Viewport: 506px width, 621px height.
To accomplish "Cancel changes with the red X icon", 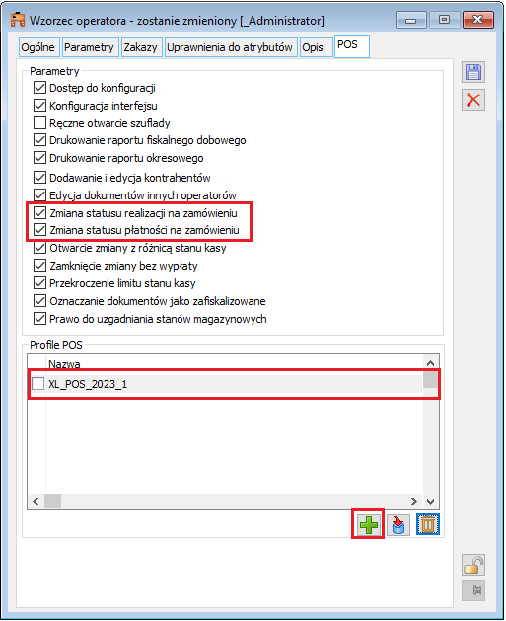I will pos(473,100).
